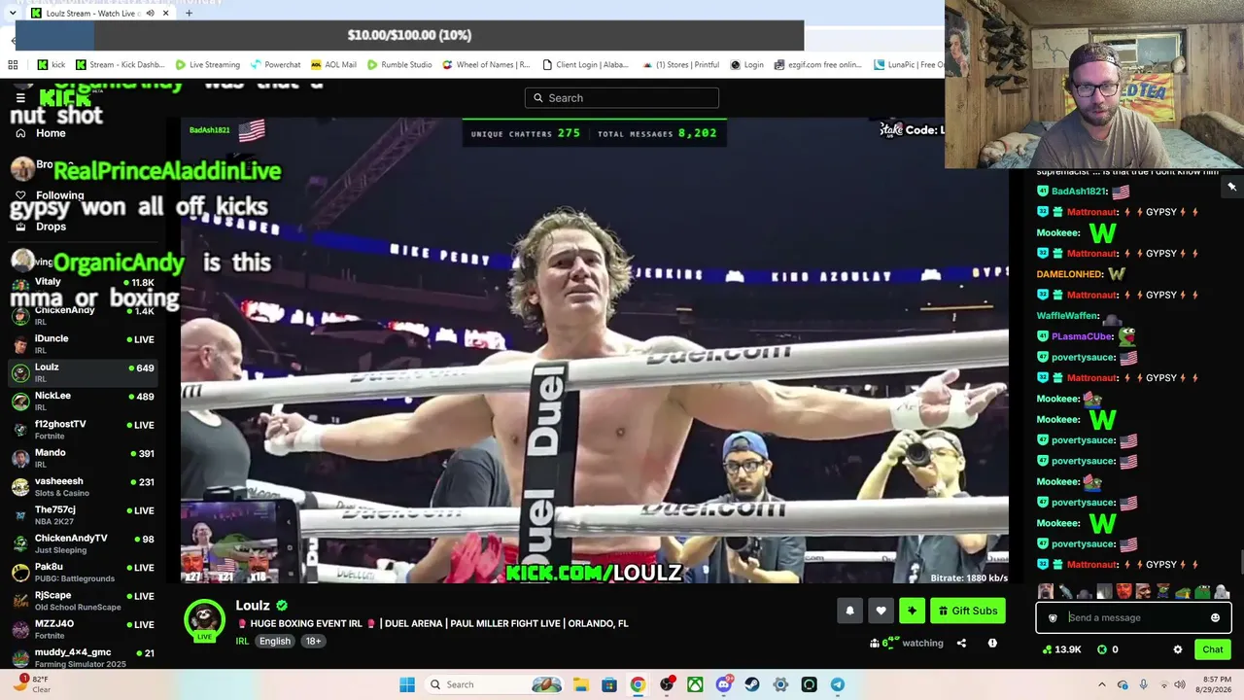Open the Xbox app from the taskbar
The width and height of the screenshot is (1244, 700).
695,684
